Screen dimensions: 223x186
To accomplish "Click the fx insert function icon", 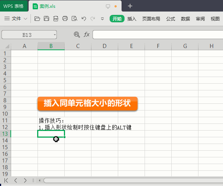I will [87, 35].
